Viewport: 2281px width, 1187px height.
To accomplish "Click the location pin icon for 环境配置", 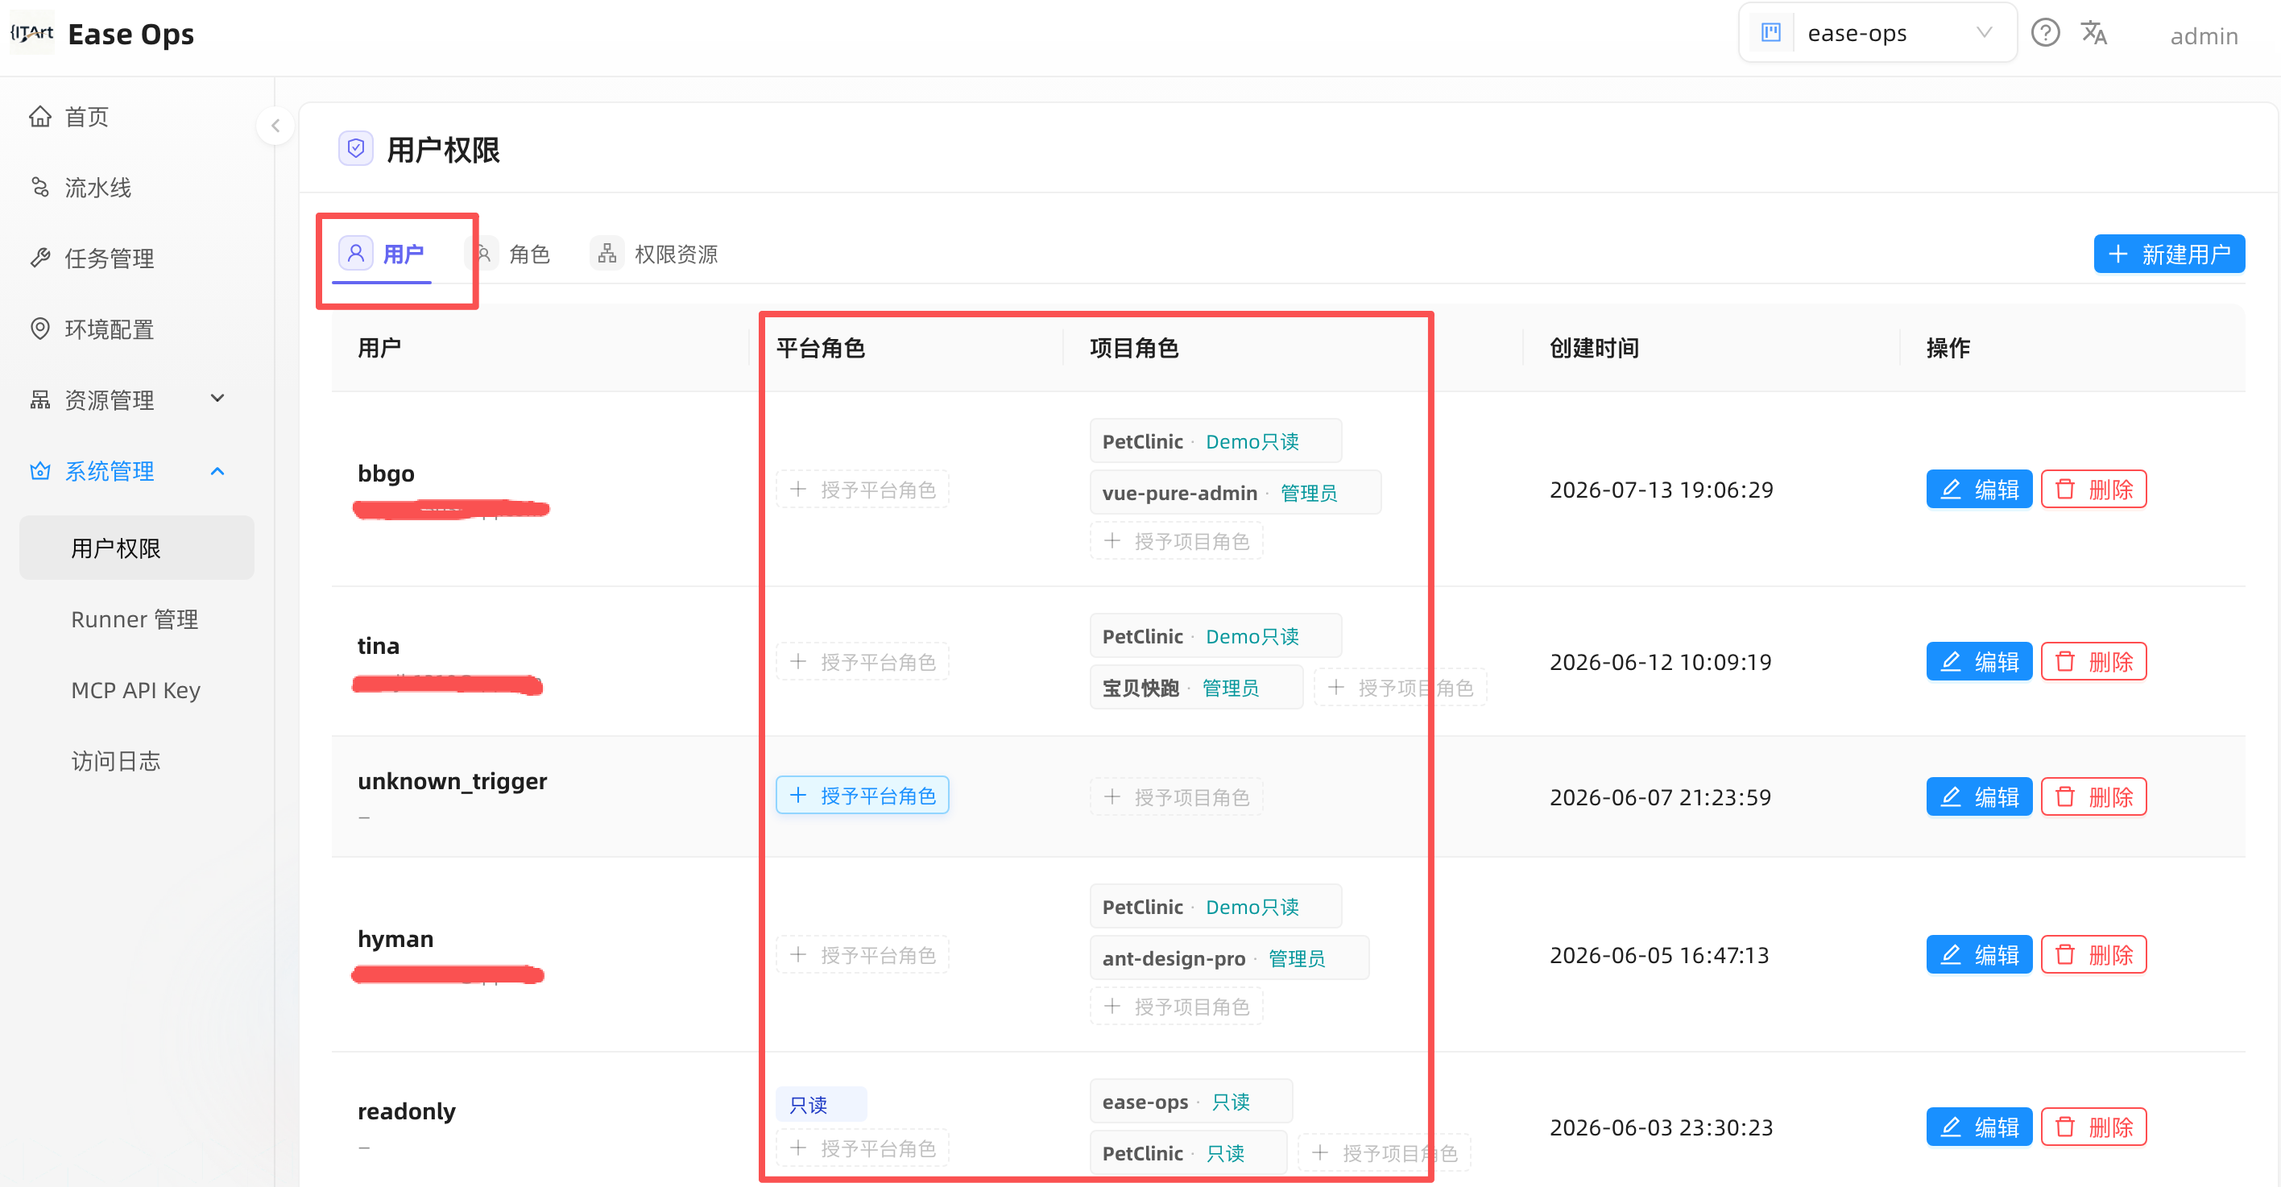I will tap(39, 329).
